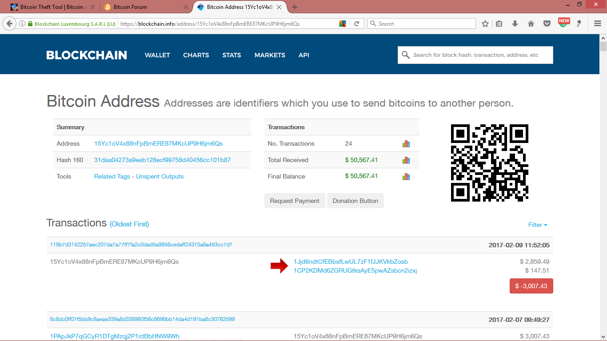The image size is (607, 341).
Task: Click the Request Payment button
Action: [x=295, y=201]
